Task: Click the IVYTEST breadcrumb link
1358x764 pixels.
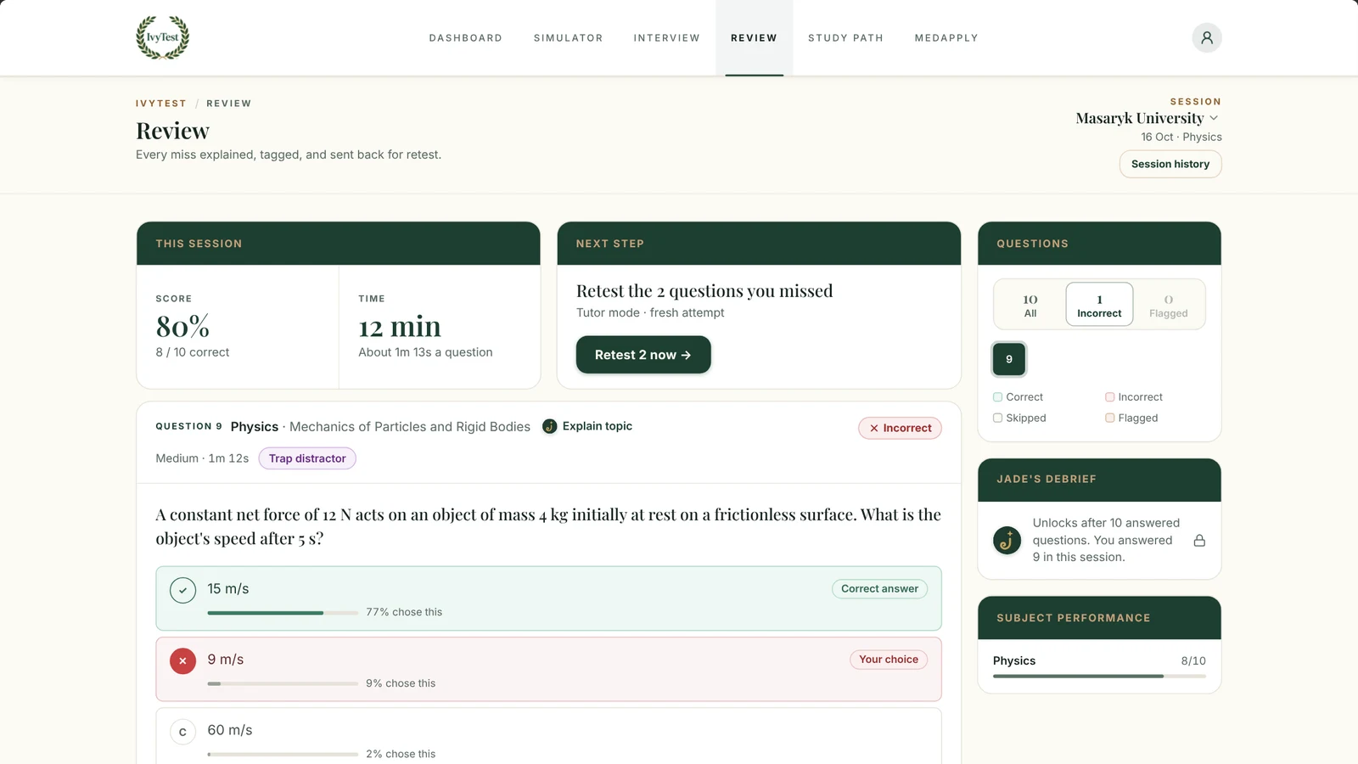Action: click(x=160, y=104)
